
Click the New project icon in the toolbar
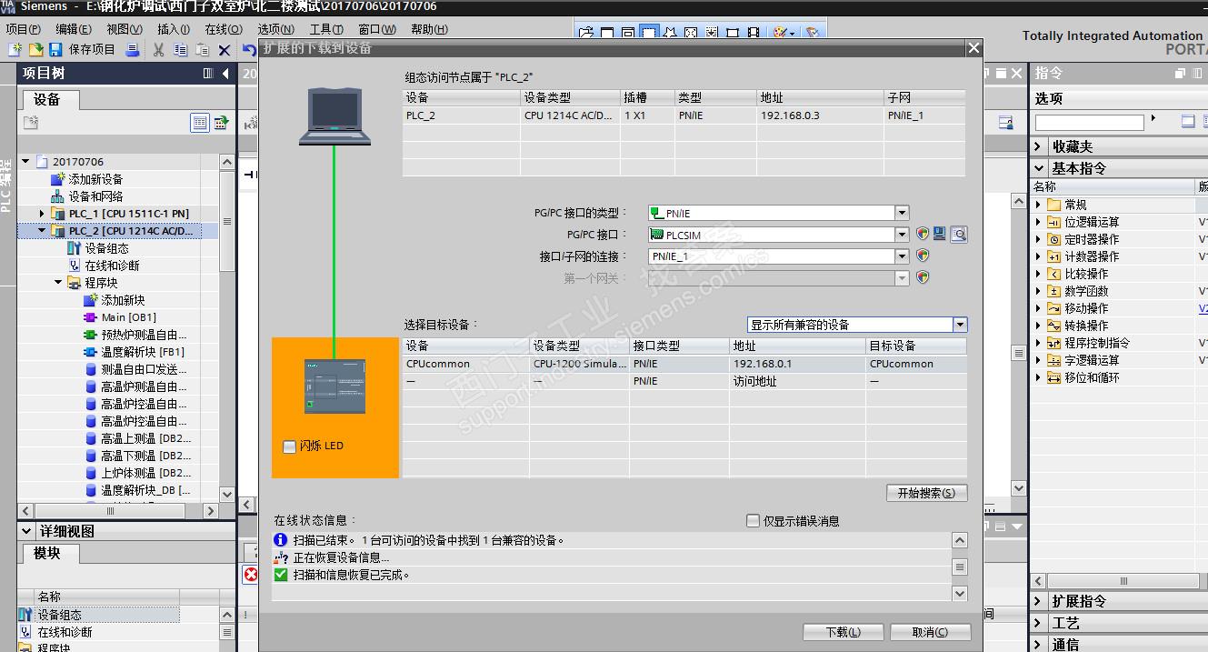tap(15, 49)
